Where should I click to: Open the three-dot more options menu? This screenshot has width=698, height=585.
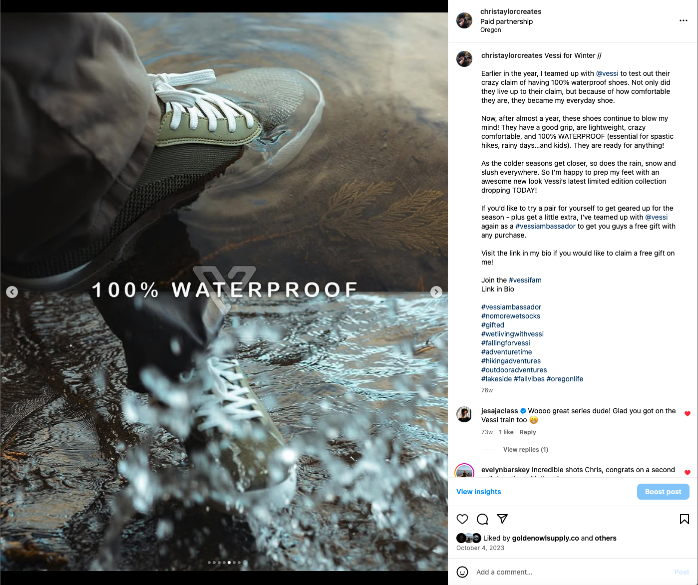[x=684, y=20]
